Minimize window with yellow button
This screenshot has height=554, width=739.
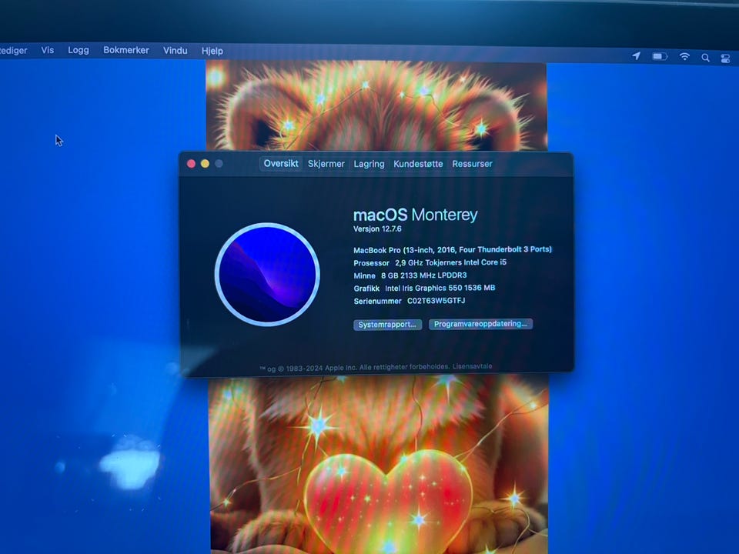(205, 163)
